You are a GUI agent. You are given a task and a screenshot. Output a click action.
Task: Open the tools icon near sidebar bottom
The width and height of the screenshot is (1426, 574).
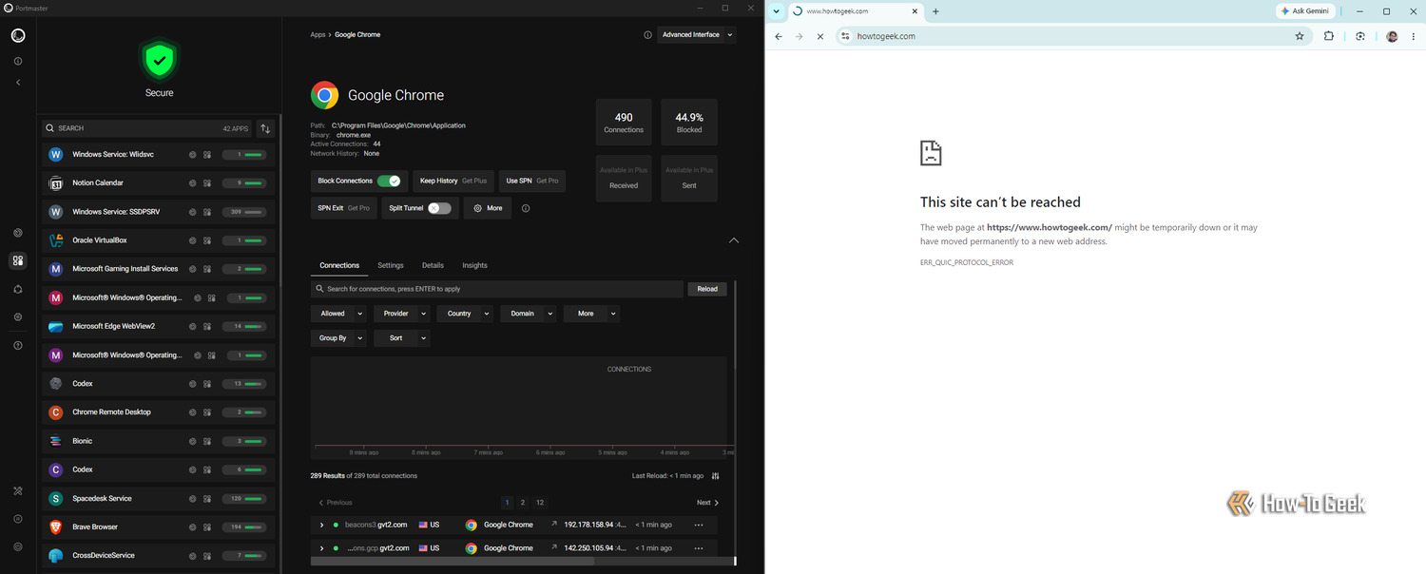(18, 491)
